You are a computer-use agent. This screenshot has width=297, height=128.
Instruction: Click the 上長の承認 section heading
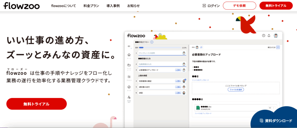(x=143, y=76)
